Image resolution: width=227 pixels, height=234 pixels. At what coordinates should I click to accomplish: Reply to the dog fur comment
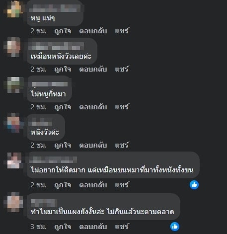coord(93,185)
